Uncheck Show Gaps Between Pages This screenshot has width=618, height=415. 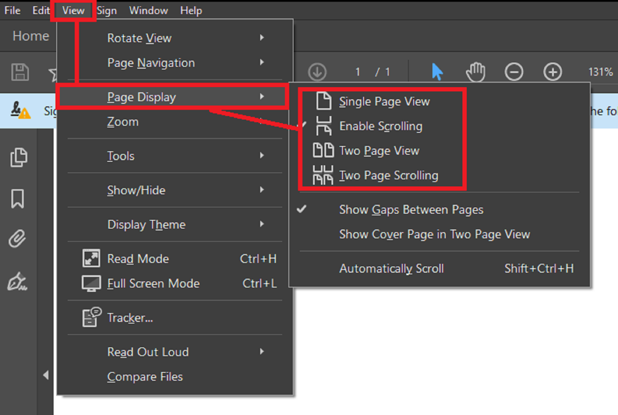(x=411, y=209)
